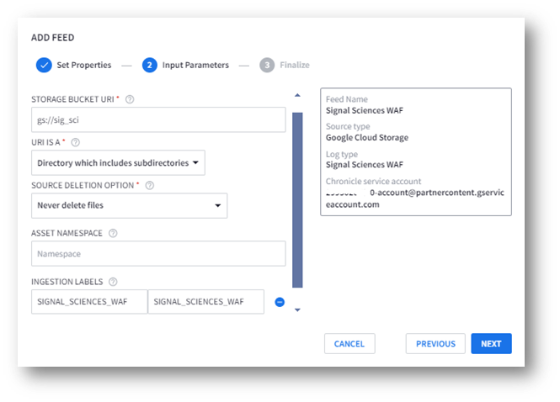Open the URI IS A dropdown
Image resolution: width=560 pixels, height=402 pixels.
pyautogui.click(x=118, y=162)
